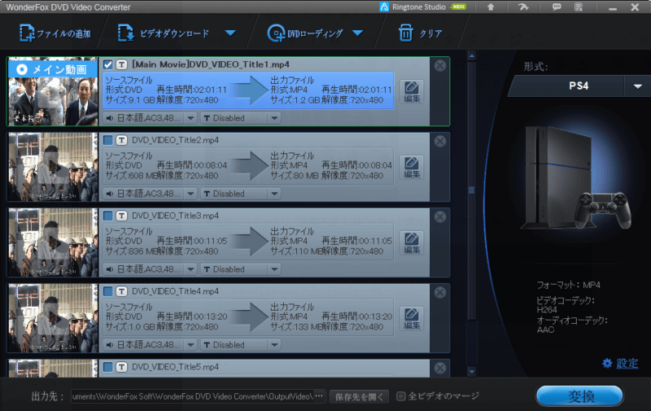Viewport: 651px width, 411px height.
Task: Check the DVD_VIDEO_Title5 checkbox
Action: click(x=108, y=367)
